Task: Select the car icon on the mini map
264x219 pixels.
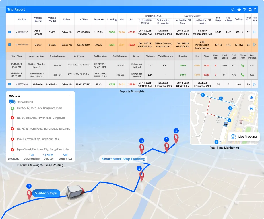Action: pos(251,108)
